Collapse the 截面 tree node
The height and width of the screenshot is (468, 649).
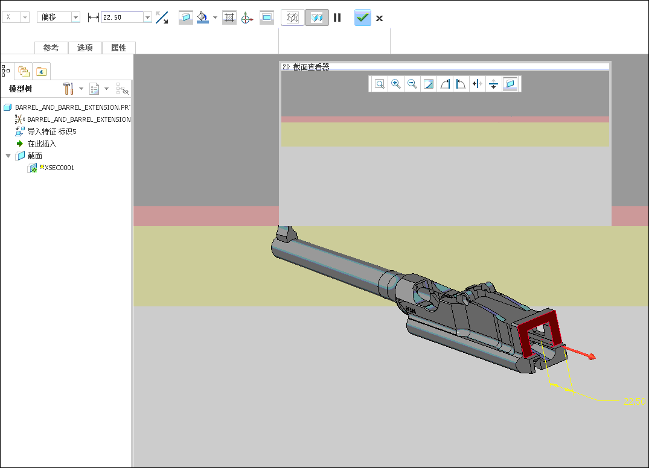pyautogui.click(x=8, y=156)
